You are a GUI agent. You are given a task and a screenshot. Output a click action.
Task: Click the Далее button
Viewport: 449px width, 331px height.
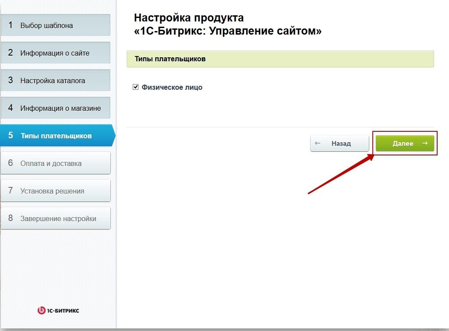[405, 143]
